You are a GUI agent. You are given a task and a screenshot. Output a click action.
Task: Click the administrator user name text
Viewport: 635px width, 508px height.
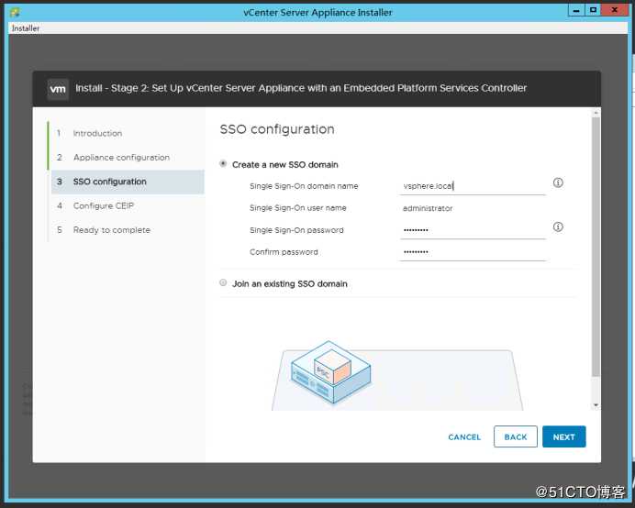428,208
